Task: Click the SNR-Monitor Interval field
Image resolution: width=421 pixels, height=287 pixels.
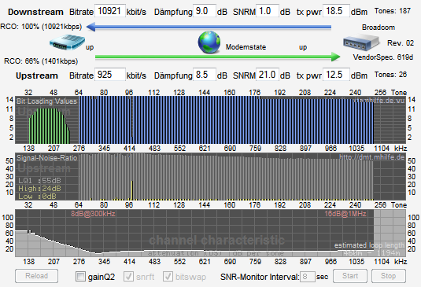Action: pyautogui.click(x=308, y=277)
